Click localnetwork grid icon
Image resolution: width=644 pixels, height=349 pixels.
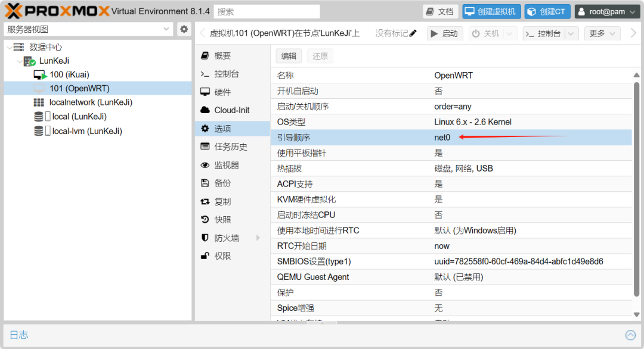39,102
